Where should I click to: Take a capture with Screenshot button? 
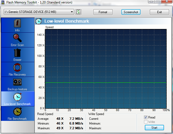point(131,12)
